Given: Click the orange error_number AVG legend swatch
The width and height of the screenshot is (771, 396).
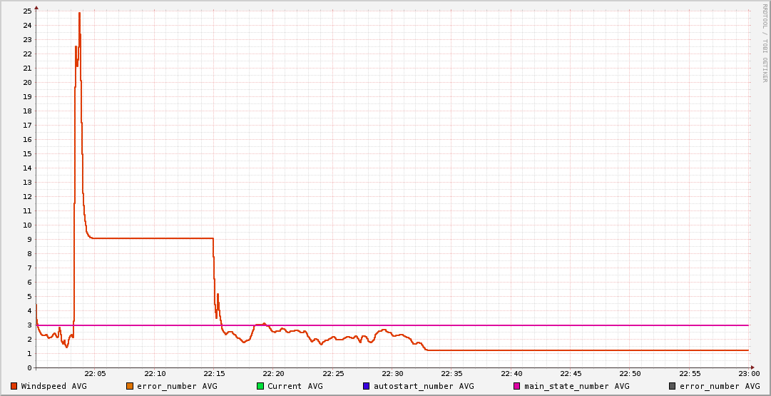Looking at the screenshot, I should (130, 386).
